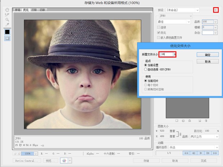Open the optimize menu icon at top right
This screenshot has height=167, width=223.
(x=216, y=10)
